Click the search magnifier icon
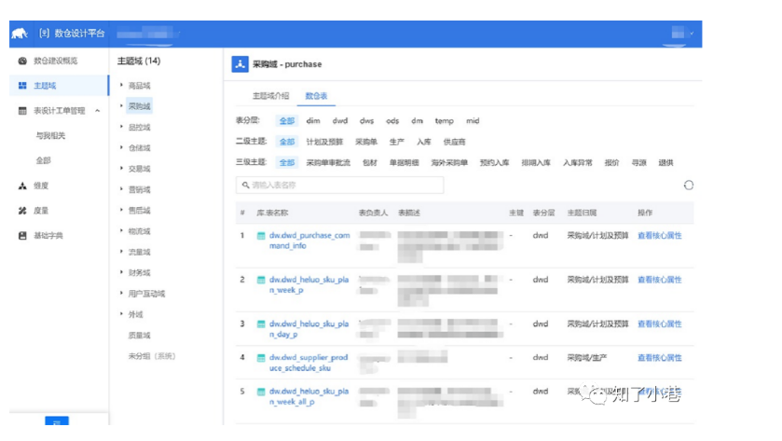Image resolution: width=782 pixels, height=441 pixels. pos(245,186)
